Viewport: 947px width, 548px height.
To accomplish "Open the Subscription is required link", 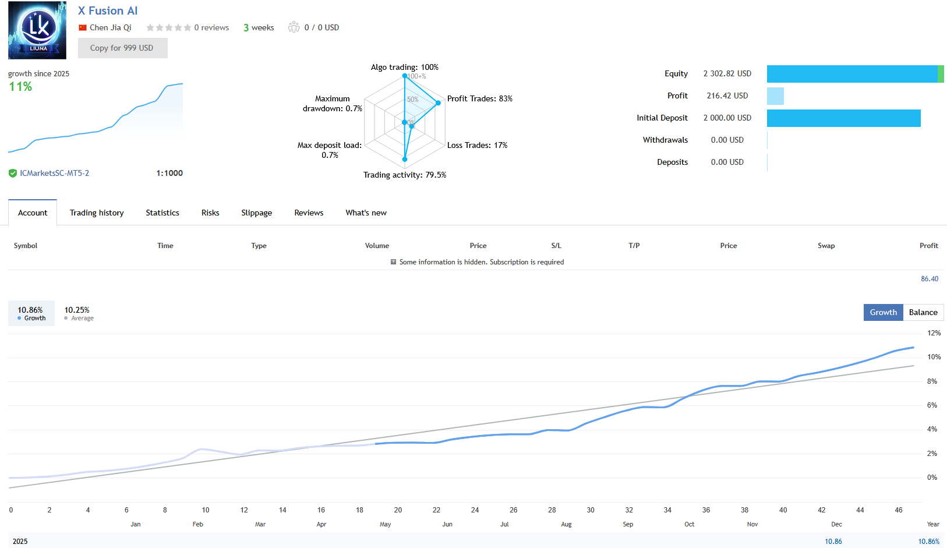I will (526, 262).
